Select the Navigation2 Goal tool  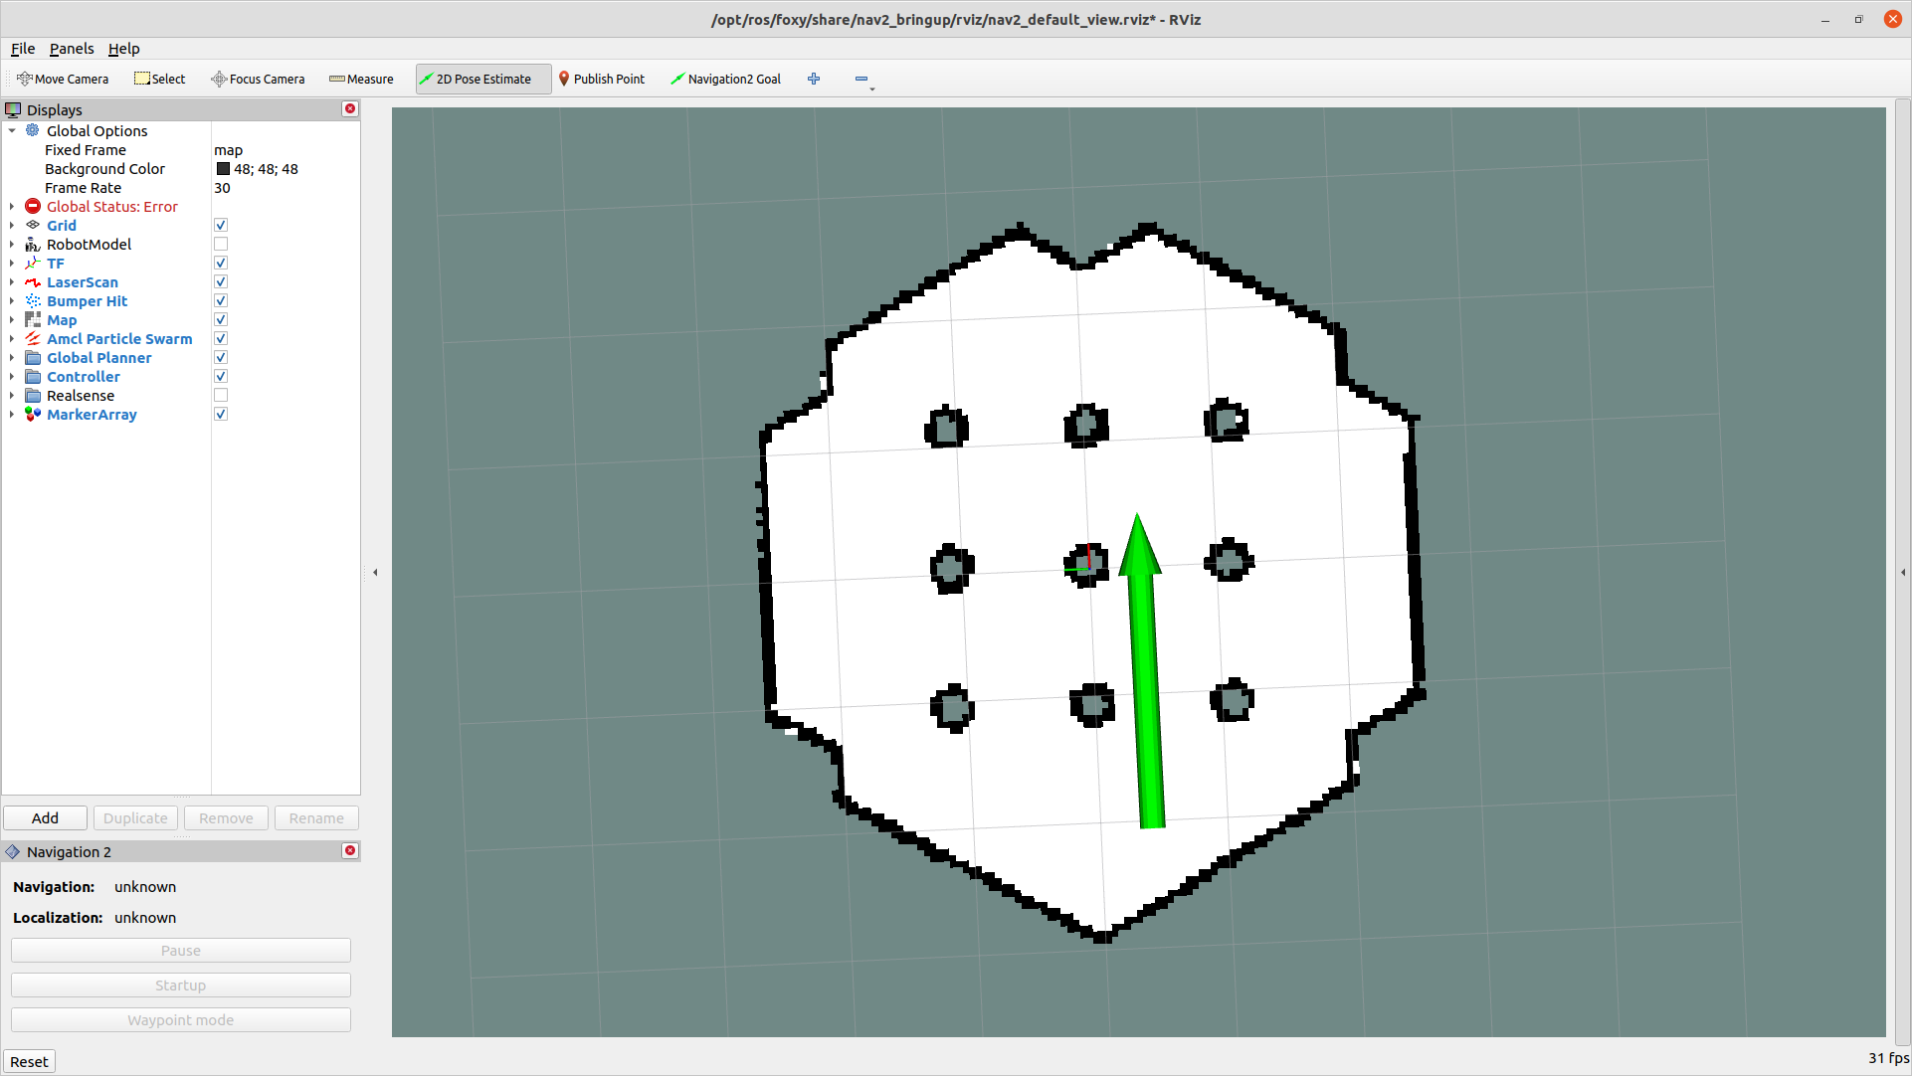point(725,79)
